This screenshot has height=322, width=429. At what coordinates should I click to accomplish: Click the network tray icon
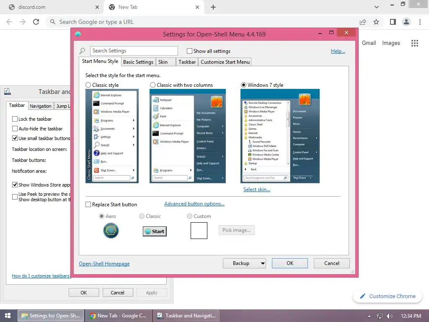tap(380, 316)
